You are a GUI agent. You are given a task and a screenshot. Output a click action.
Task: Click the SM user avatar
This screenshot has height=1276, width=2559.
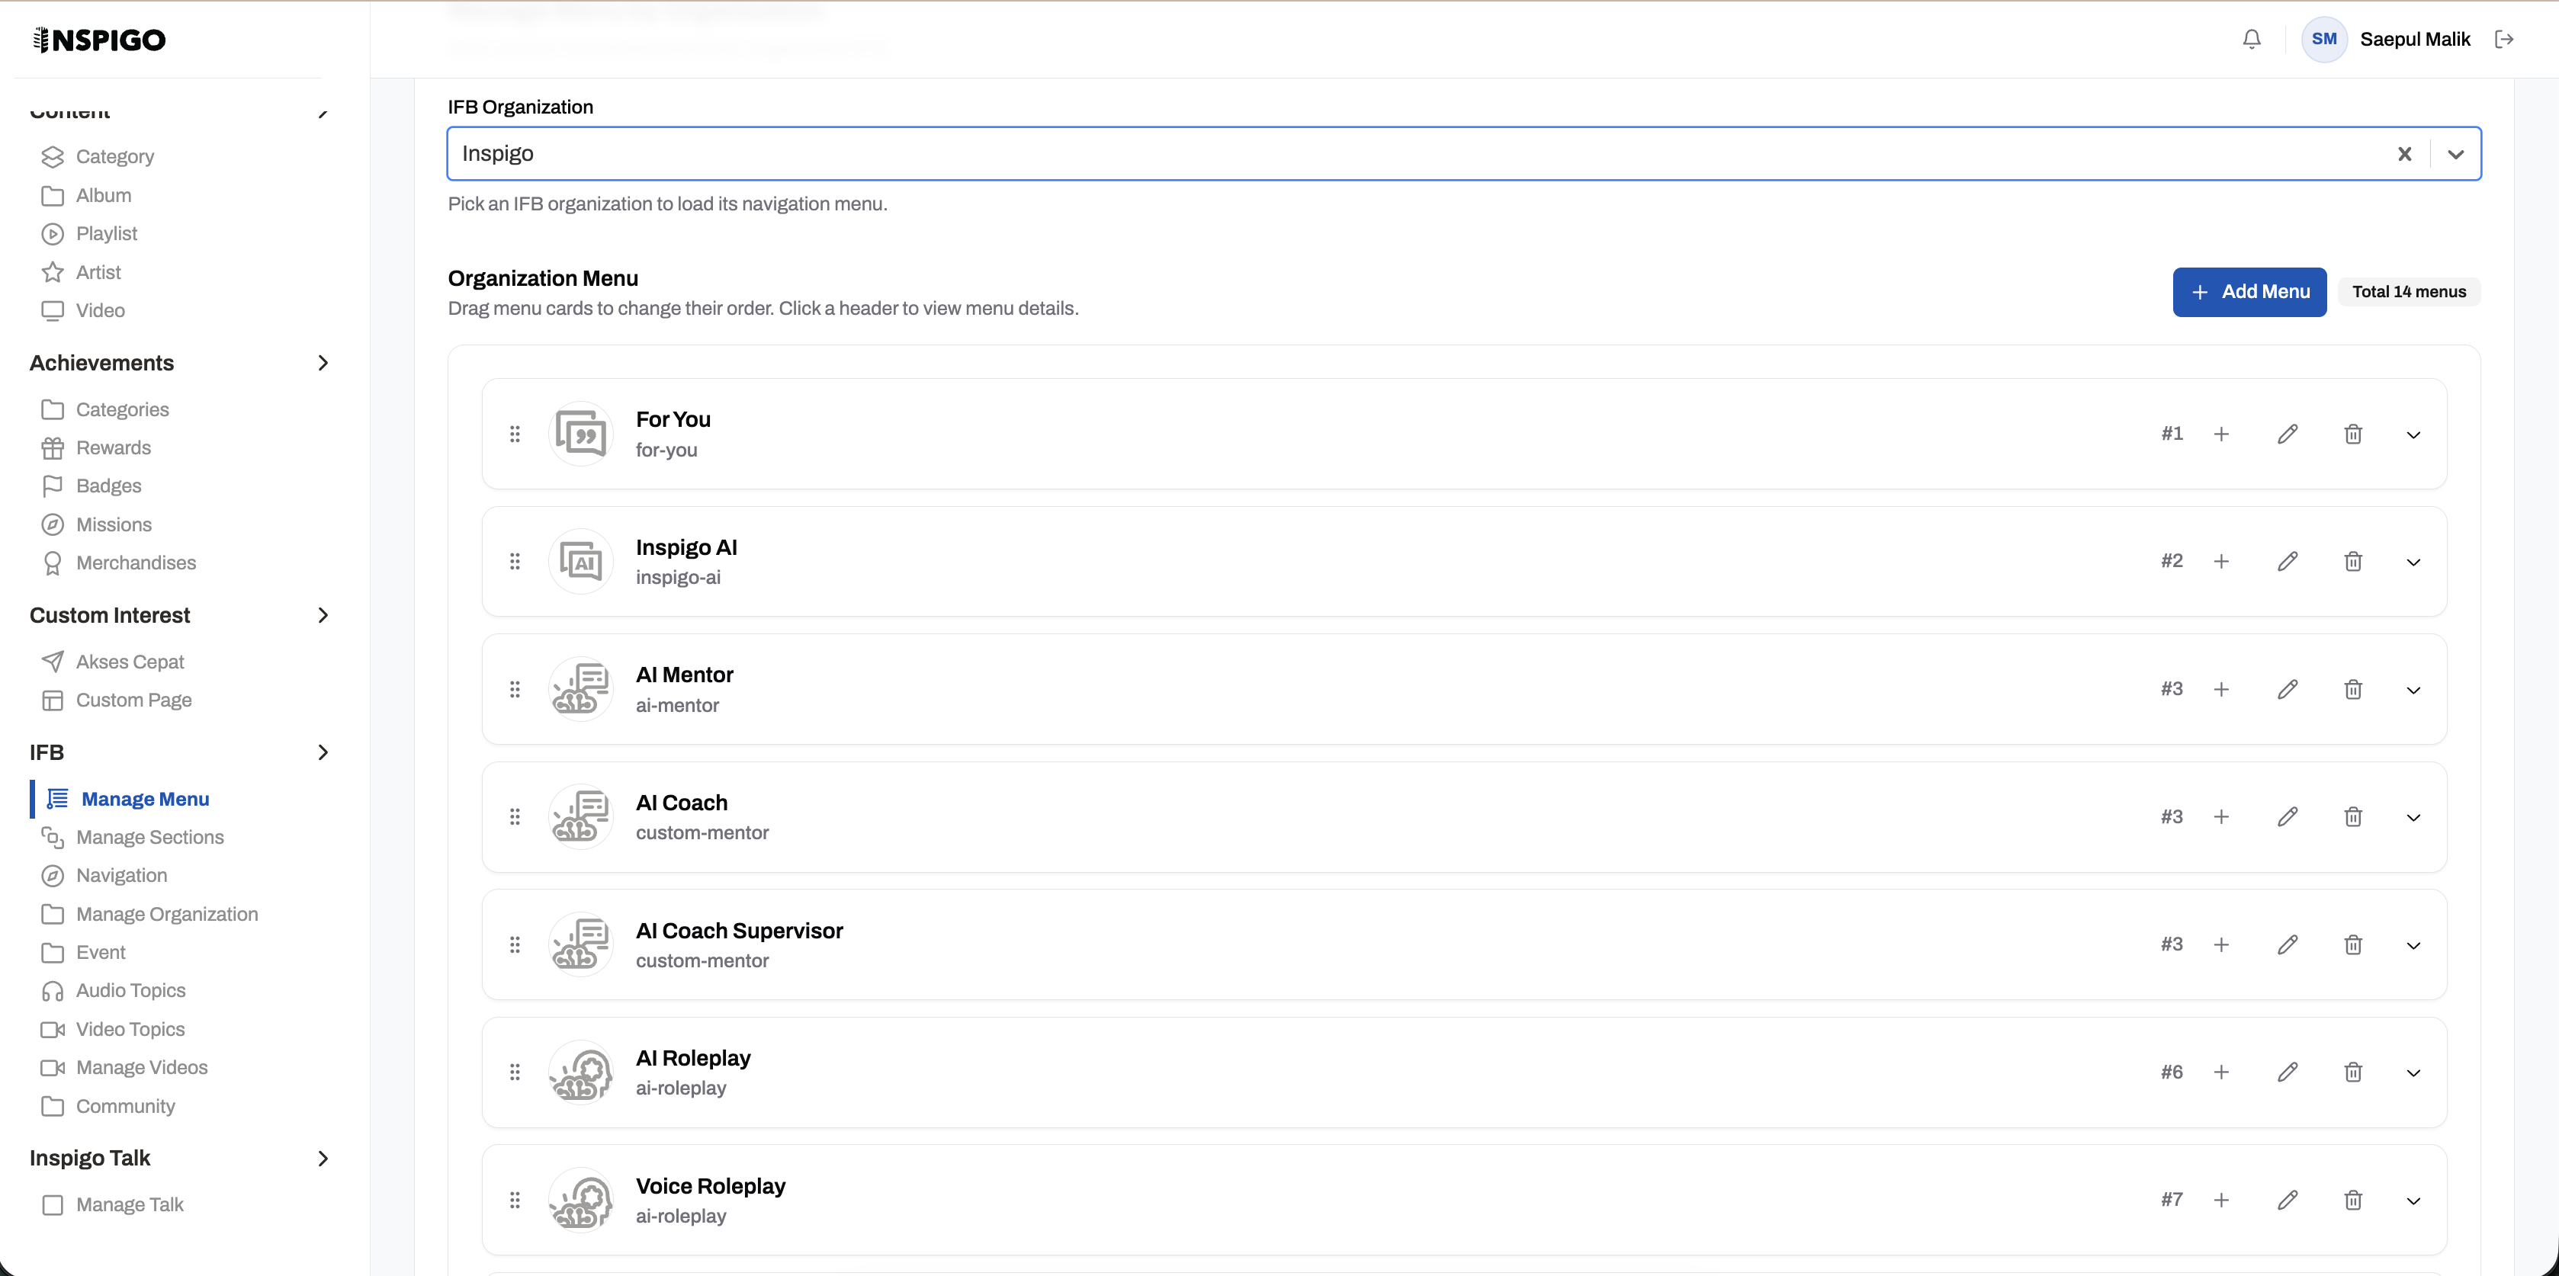pos(2323,40)
